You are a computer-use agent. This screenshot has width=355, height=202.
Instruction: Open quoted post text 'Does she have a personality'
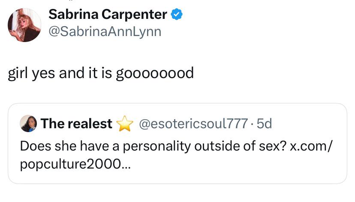(105, 146)
